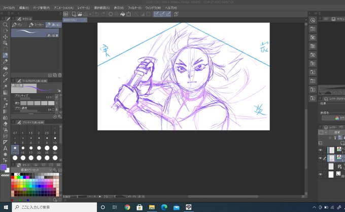Choose brush size 20 preset
345x212 pixels.
pos(39,150)
